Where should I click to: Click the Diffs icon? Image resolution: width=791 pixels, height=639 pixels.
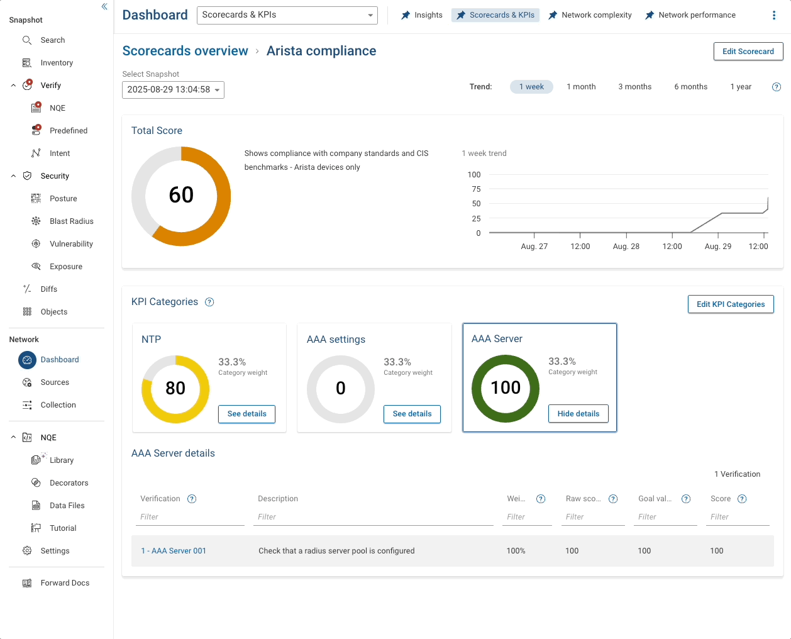tap(27, 289)
